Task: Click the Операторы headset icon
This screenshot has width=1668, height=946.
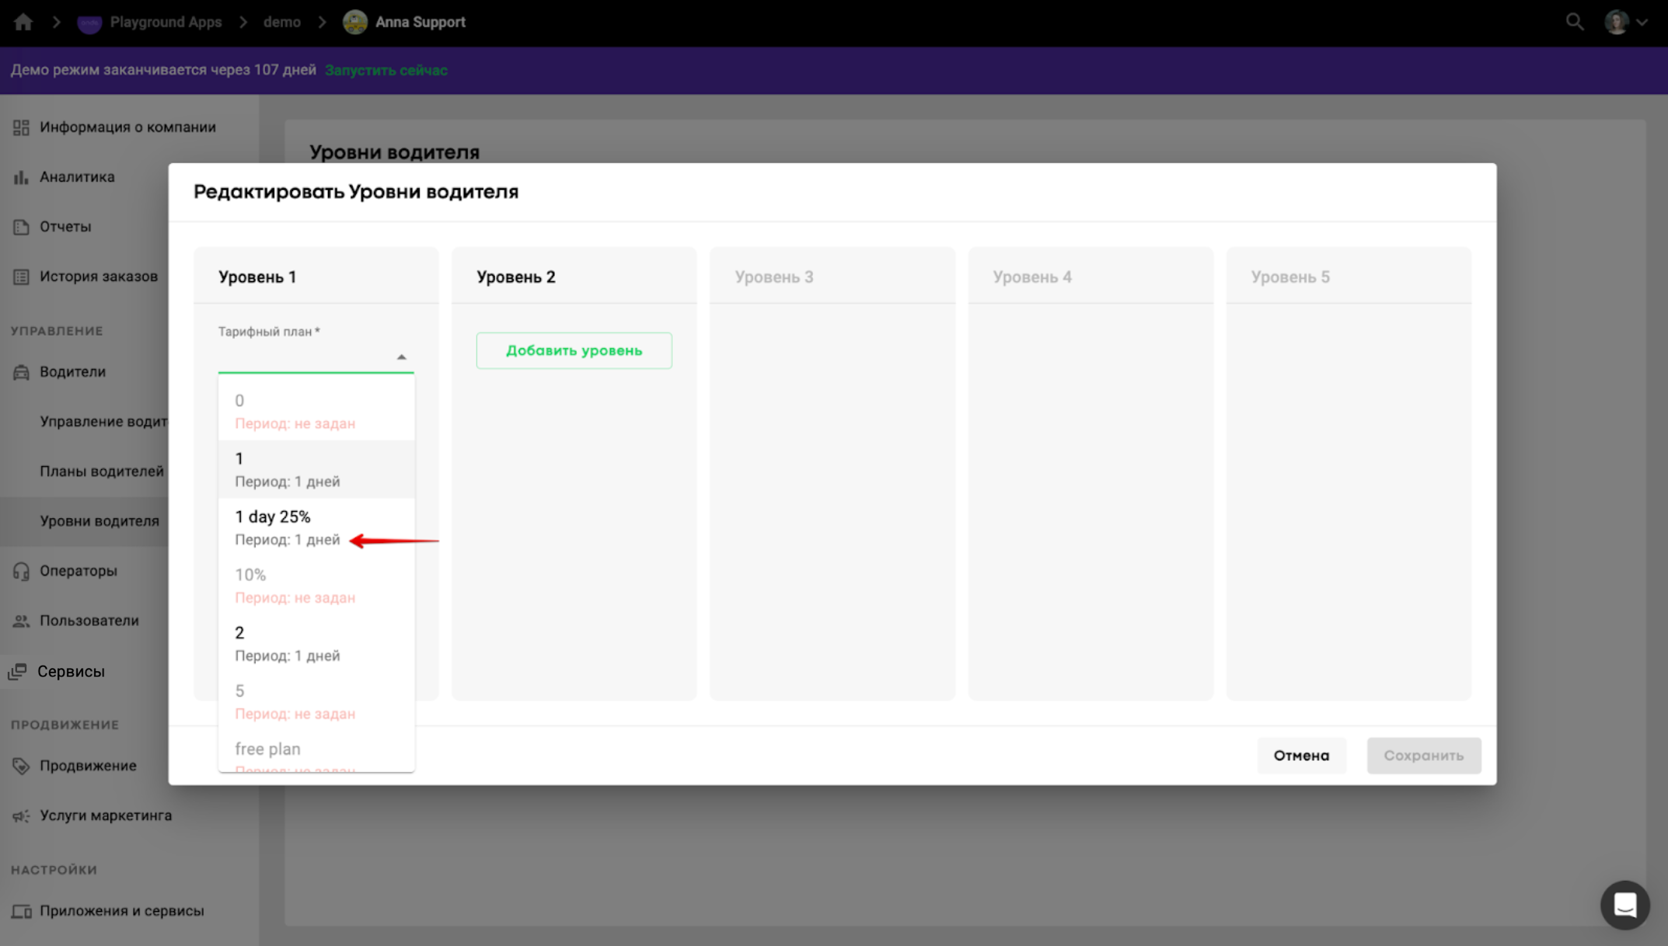Action: tap(21, 571)
